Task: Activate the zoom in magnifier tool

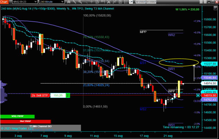Action: click(x=80, y=2)
